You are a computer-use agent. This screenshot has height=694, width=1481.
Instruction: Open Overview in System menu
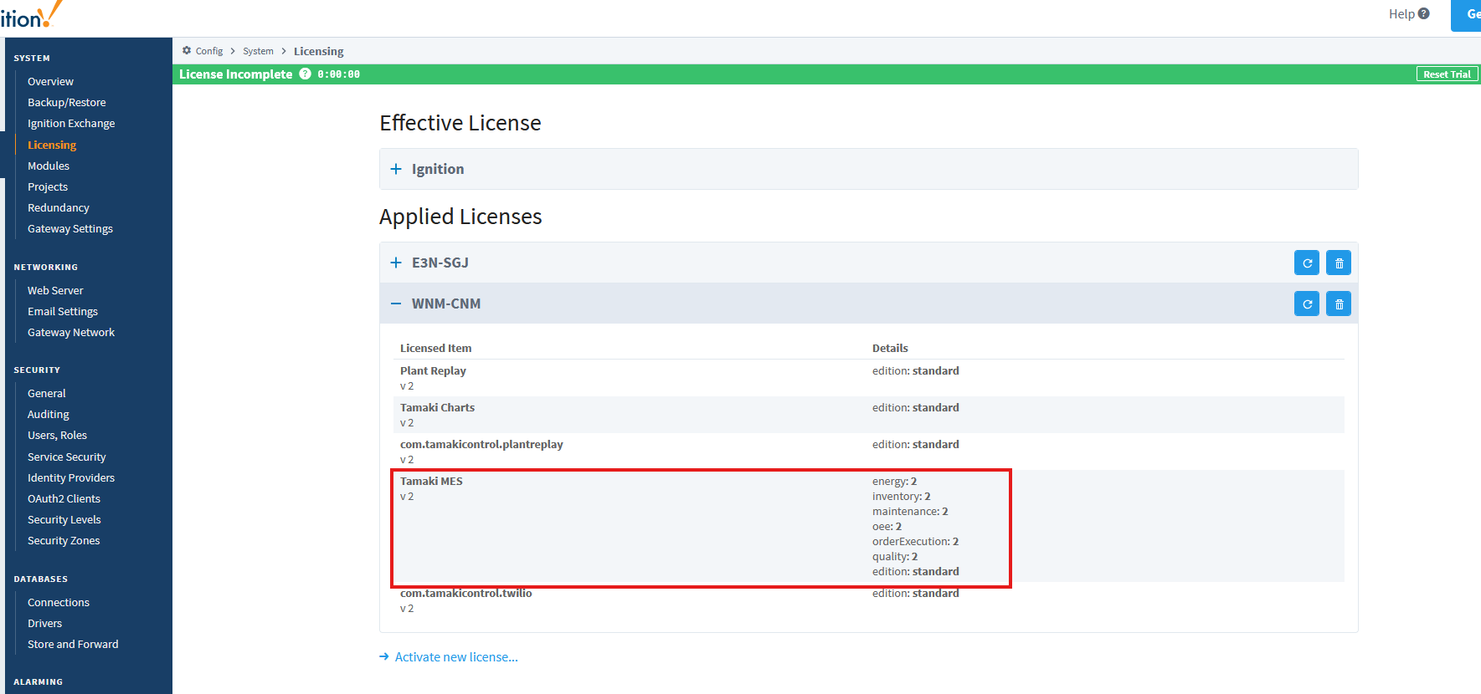(x=50, y=81)
